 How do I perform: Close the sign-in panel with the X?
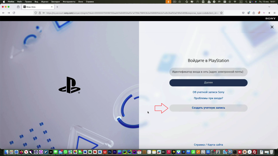272,27
